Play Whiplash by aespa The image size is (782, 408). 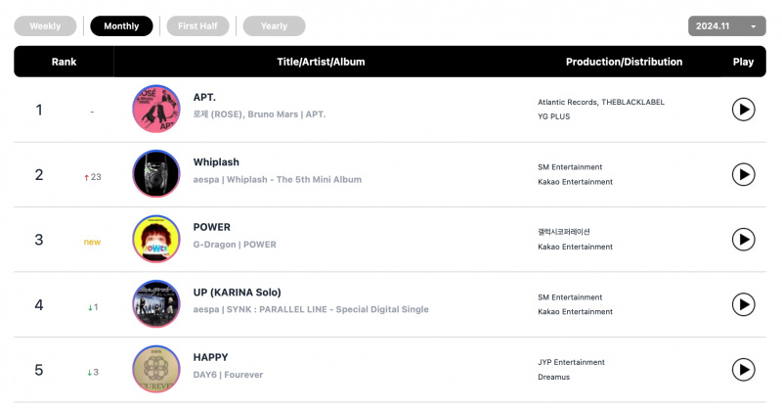point(743,174)
